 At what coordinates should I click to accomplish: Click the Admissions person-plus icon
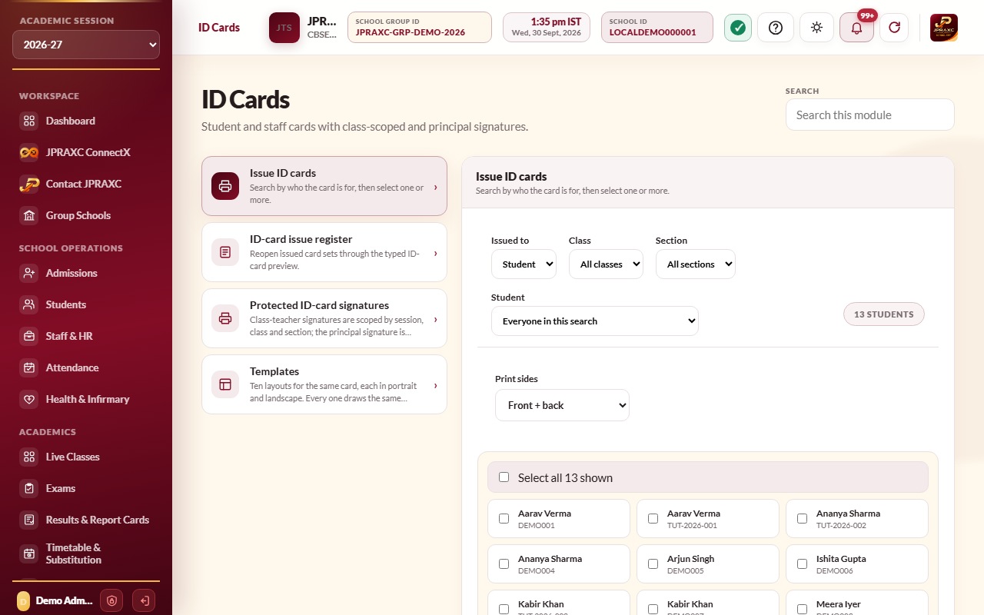click(29, 273)
